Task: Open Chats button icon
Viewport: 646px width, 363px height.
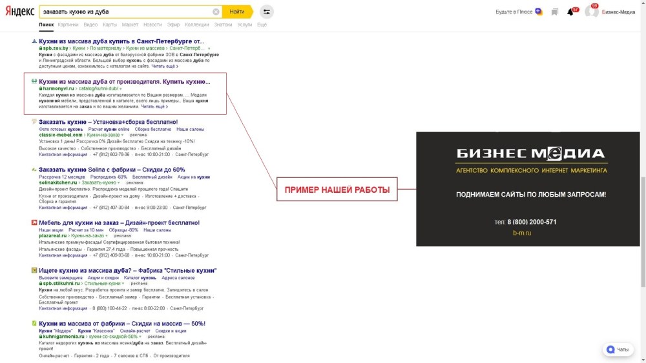Action: pyautogui.click(x=618, y=349)
